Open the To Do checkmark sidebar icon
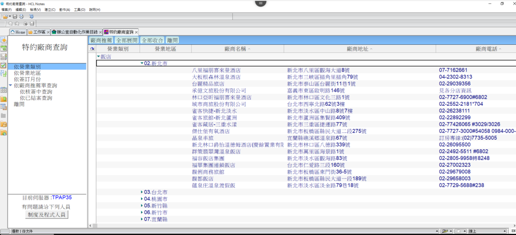This screenshot has width=516, height=235. click(3, 65)
